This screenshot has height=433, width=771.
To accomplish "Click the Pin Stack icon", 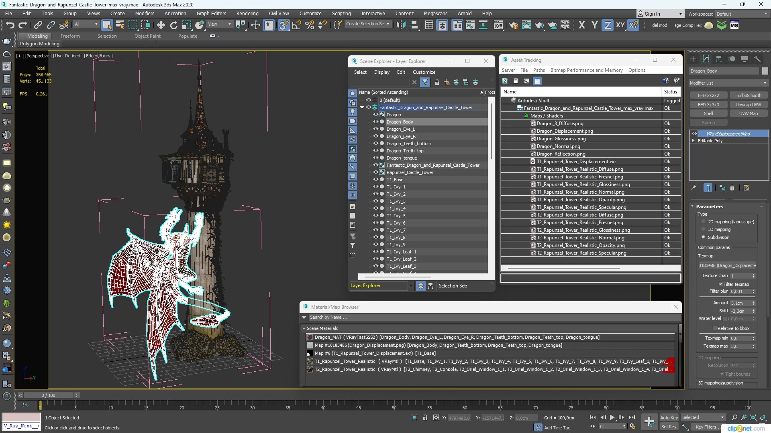I will (693, 188).
